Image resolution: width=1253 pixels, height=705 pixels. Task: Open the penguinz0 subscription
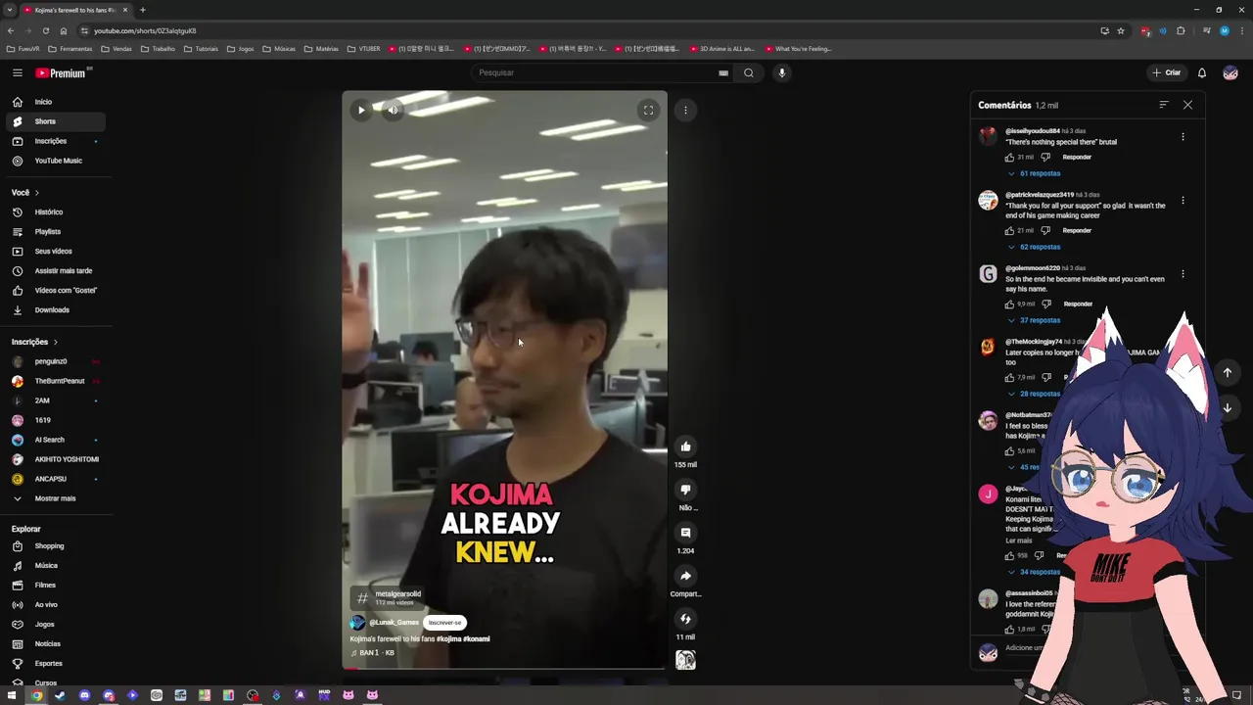point(55,361)
